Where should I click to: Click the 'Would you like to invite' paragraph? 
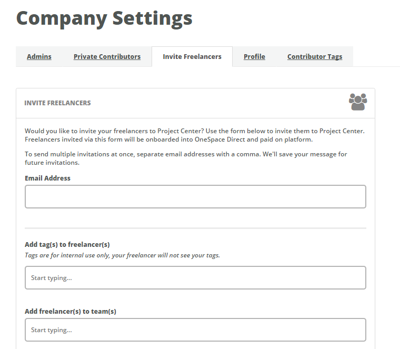195,135
